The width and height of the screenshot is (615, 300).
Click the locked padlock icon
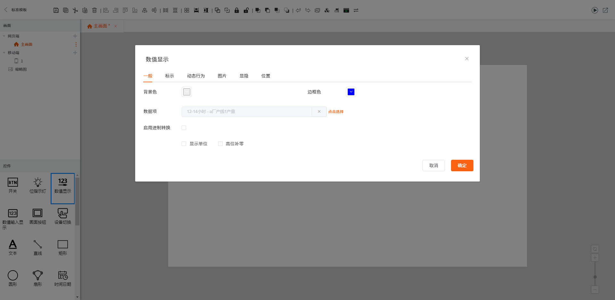pos(237,10)
